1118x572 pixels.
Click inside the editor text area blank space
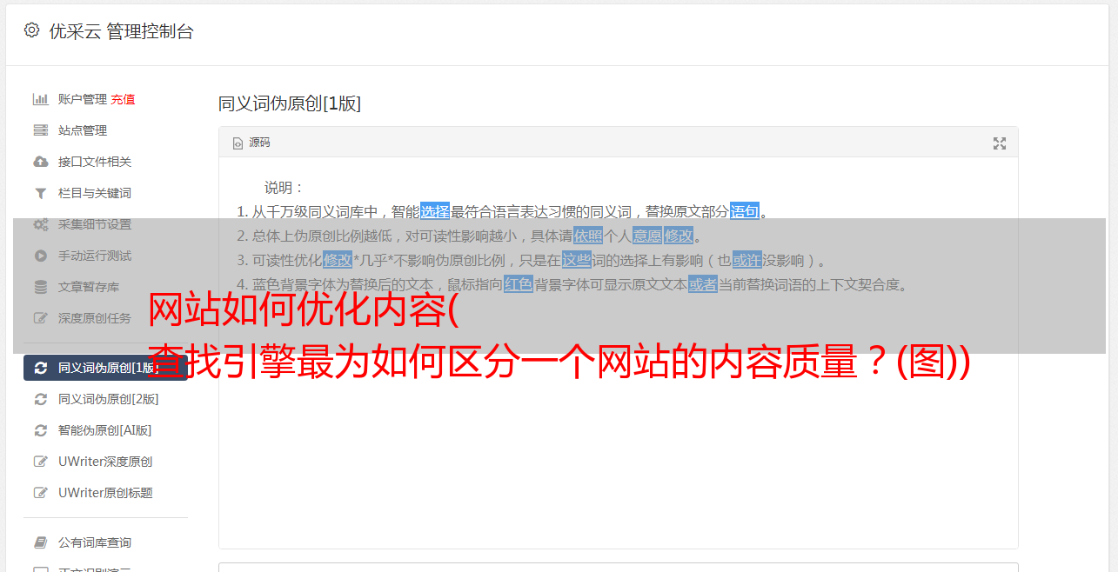tap(618, 452)
